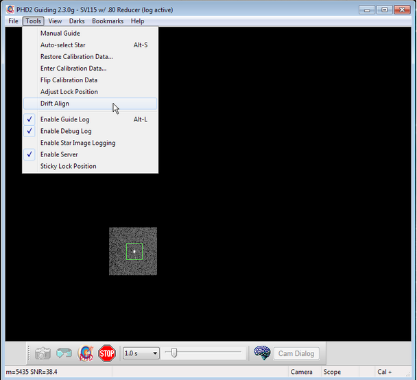Choose Adjust Lock Position
This screenshot has width=417, height=380.
90,92
